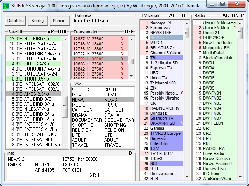Open the Konfig. settings
The width and height of the screenshot is (249, 186).
(38, 21)
